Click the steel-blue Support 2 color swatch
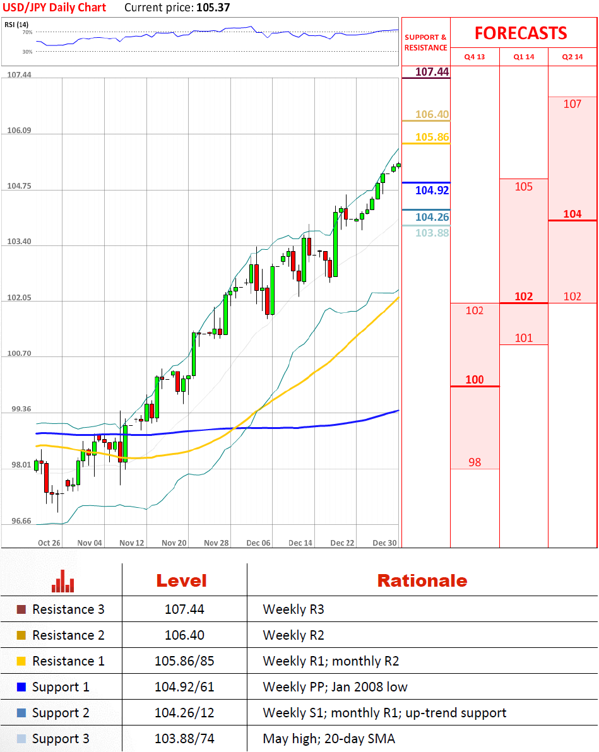599x752 pixels. coord(21,713)
